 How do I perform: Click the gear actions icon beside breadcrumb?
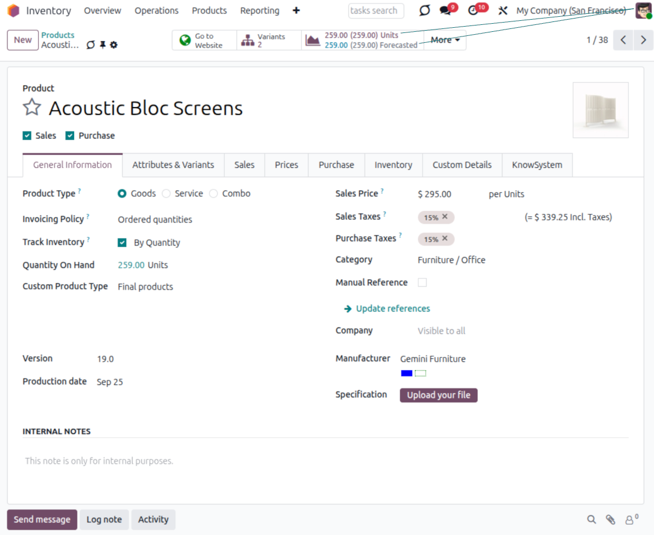coord(113,45)
